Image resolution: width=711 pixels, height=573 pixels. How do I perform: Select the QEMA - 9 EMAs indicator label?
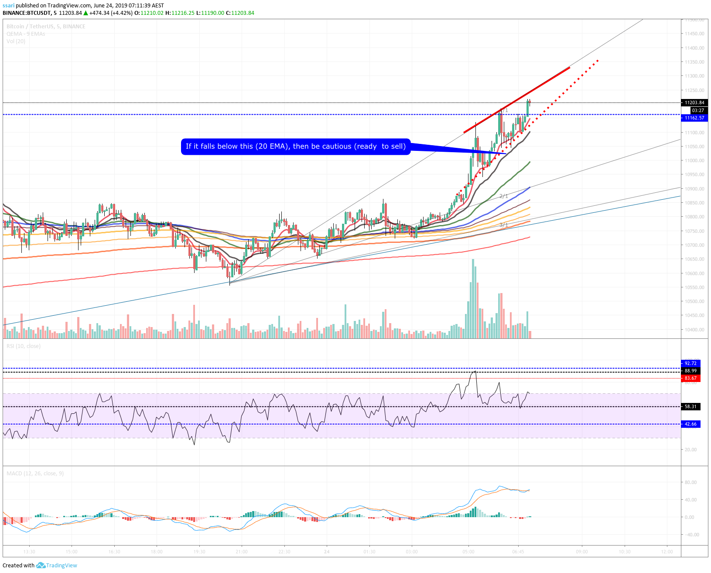26,34
